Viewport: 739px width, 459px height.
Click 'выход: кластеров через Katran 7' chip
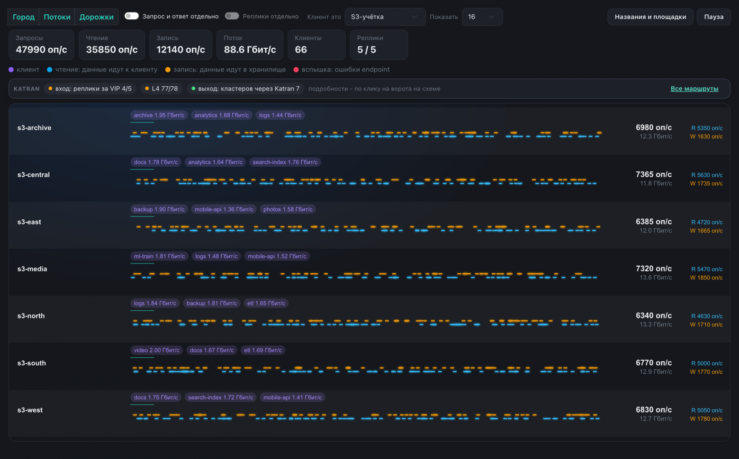[245, 89]
